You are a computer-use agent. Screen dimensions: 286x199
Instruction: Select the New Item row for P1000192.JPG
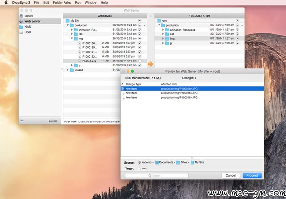[x=192, y=89]
